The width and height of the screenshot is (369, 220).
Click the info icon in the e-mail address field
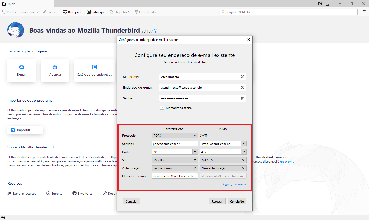pos(242,87)
